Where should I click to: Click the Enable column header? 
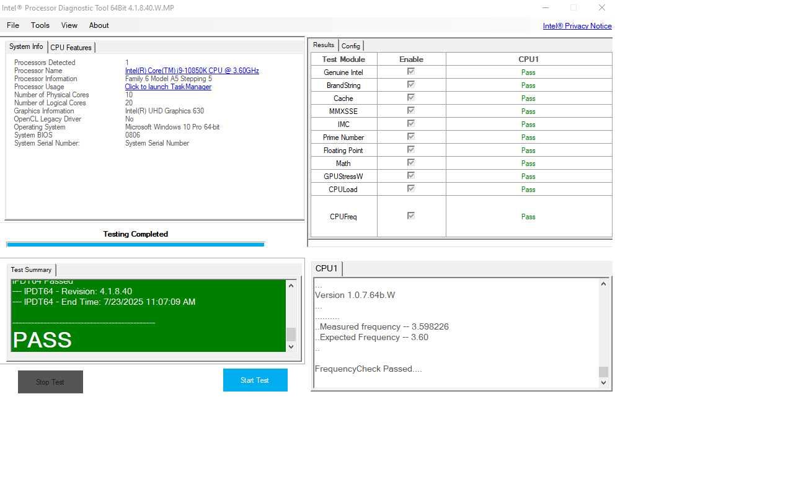click(x=412, y=59)
